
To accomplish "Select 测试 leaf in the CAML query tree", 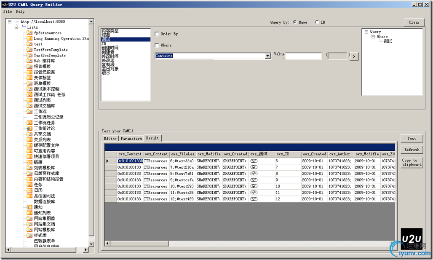I will [x=388, y=41].
